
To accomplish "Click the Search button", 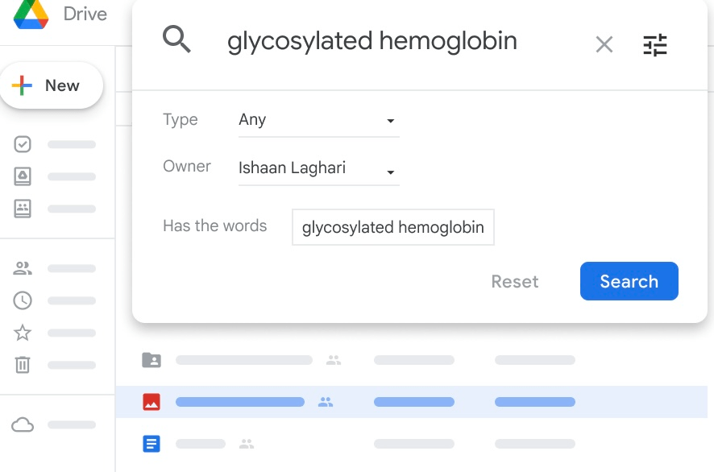I will [629, 281].
